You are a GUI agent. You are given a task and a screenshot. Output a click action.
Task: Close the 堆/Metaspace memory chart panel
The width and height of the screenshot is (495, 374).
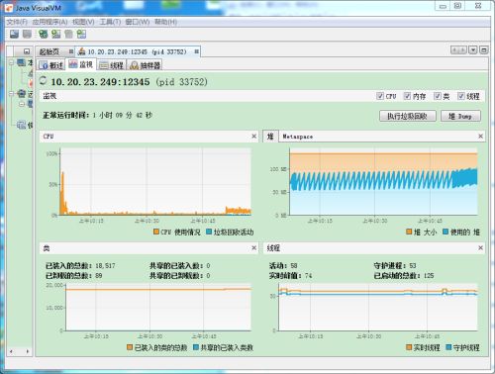point(480,137)
